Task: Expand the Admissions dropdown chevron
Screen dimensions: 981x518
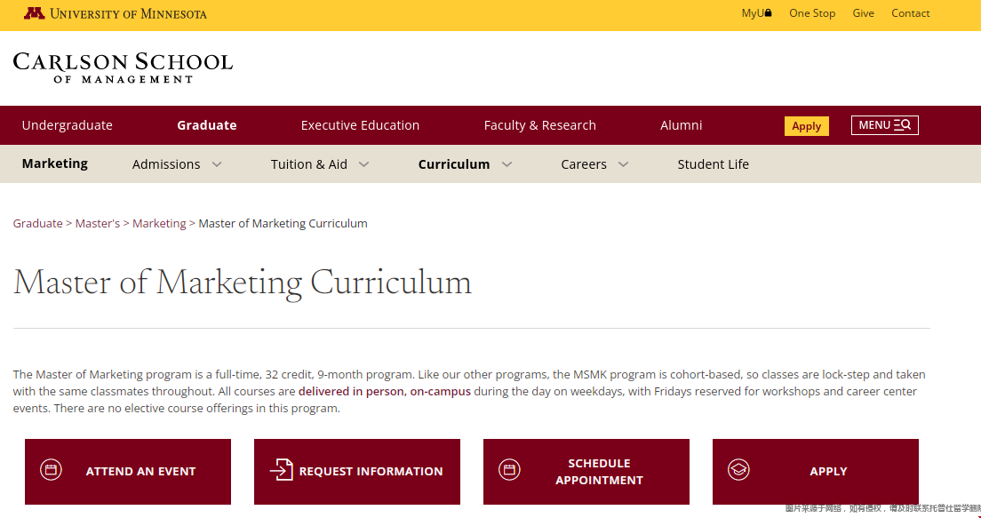Action: (217, 164)
